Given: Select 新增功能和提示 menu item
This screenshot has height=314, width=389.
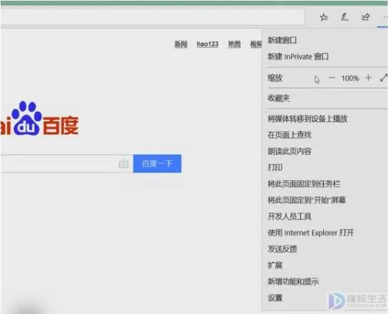Looking at the screenshot, I should pyautogui.click(x=293, y=282).
